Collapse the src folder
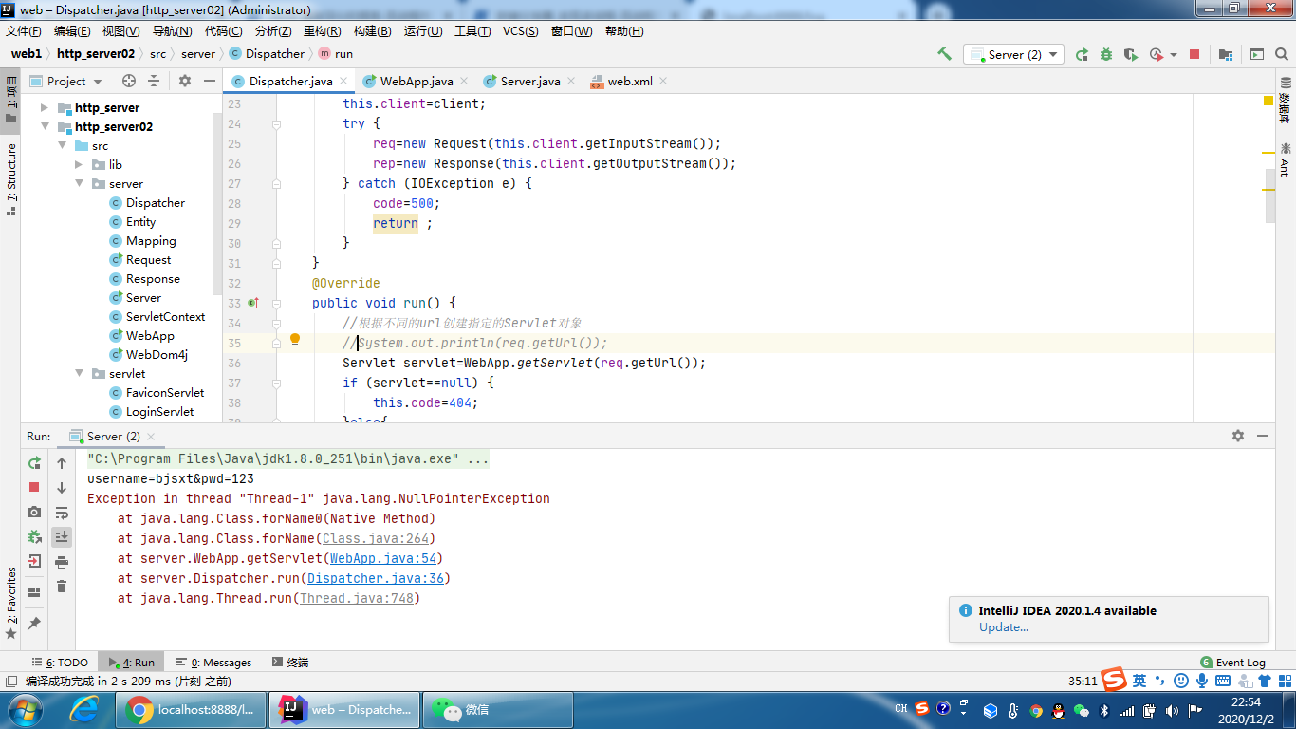The width and height of the screenshot is (1296, 729). pos(62,145)
